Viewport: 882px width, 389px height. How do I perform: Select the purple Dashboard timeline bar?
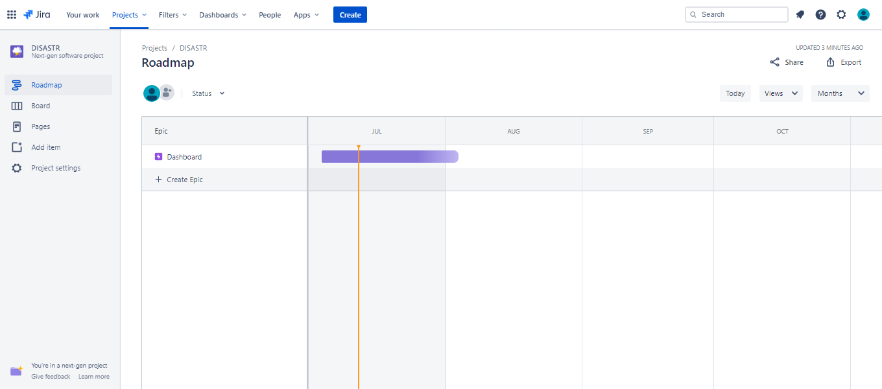click(390, 156)
